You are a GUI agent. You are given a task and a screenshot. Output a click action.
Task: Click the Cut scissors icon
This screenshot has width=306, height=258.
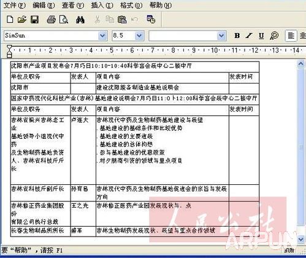point(98,20)
